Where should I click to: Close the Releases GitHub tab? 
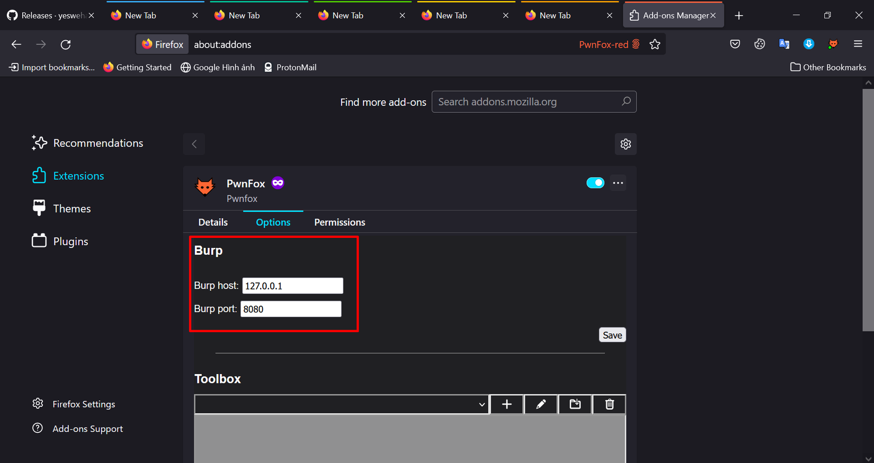[91, 15]
